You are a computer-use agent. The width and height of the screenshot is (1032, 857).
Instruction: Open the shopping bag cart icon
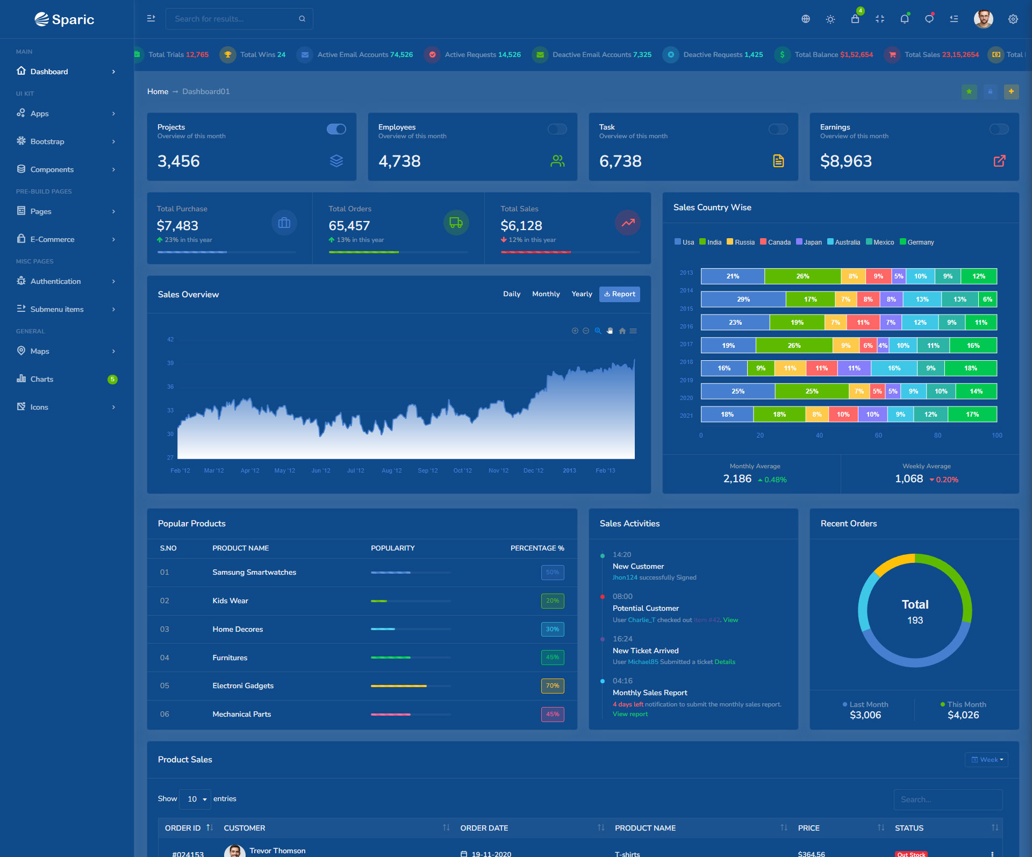(855, 19)
